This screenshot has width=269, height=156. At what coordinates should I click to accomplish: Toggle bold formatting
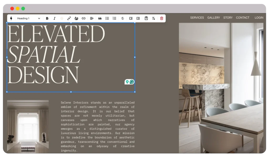click(x=47, y=18)
